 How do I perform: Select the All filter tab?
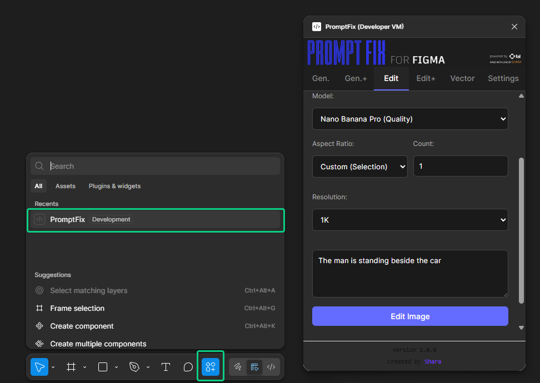38,186
